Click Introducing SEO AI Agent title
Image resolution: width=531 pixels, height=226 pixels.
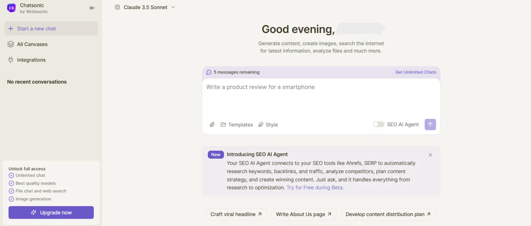point(257,154)
